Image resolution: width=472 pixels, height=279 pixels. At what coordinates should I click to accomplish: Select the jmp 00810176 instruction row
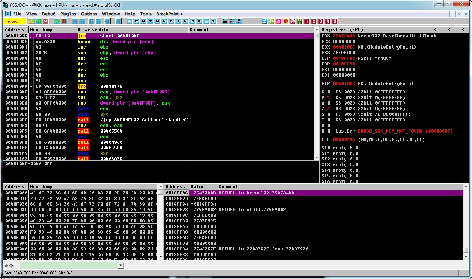(x=158, y=86)
